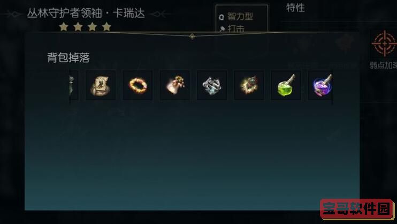Screen dimensions: 397x224
Task: Click the partially hidden leftmost drop item
Action: click(x=74, y=86)
